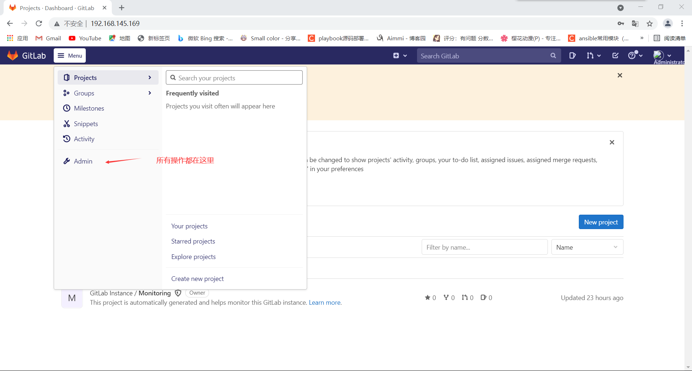Viewport: 692px width, 371px height.
Task: Open the Menu hamburger button
Action: [70, 55]
